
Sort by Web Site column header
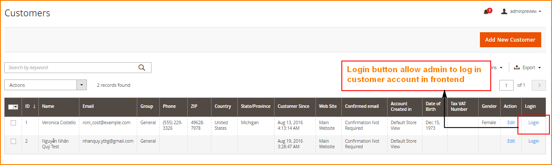pyautogui.click(x=328, y=107)
